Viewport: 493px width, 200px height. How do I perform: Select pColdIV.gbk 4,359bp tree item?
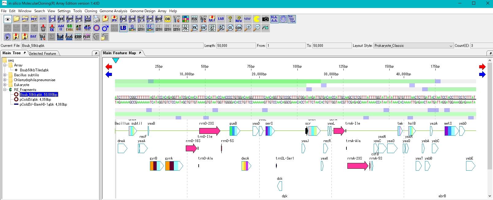point(35,100)
